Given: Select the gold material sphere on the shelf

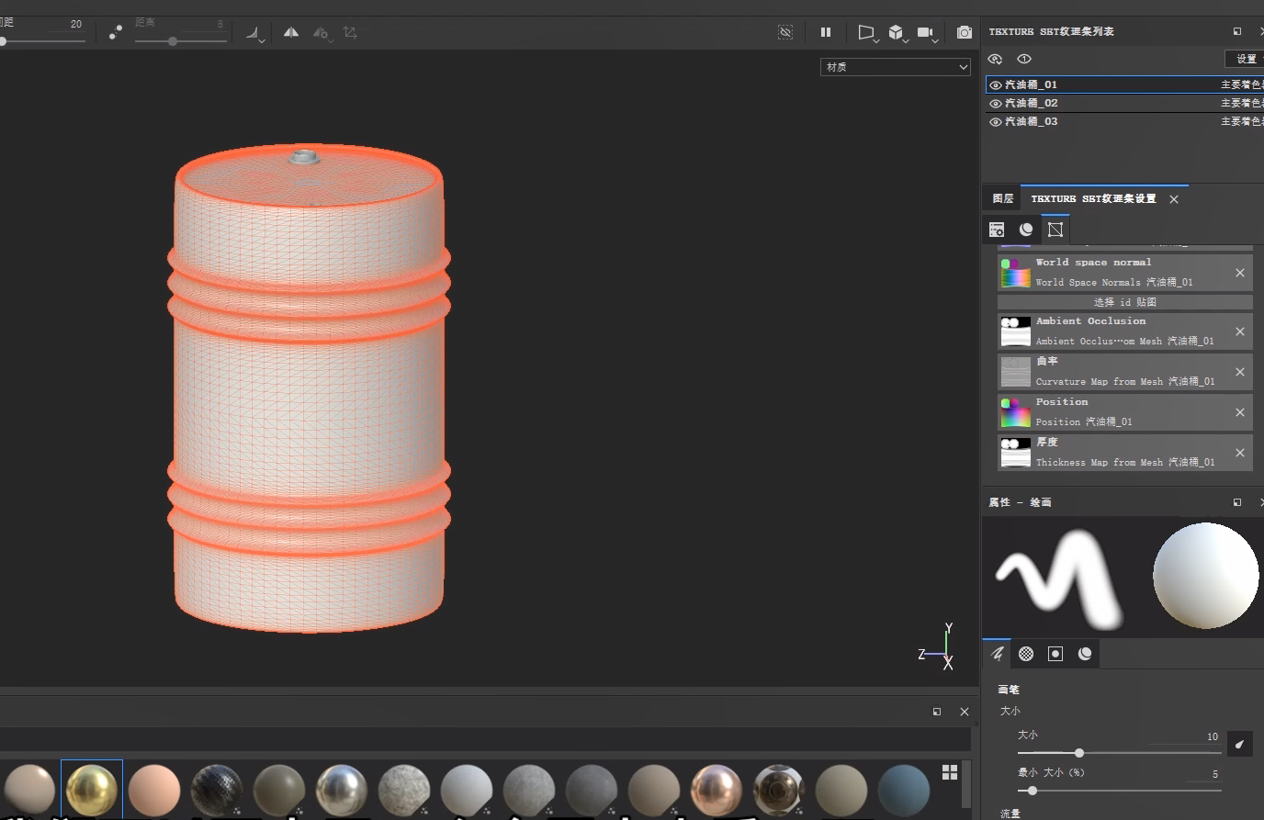Looking at the screenshot, I should click(x=92, y=789).
